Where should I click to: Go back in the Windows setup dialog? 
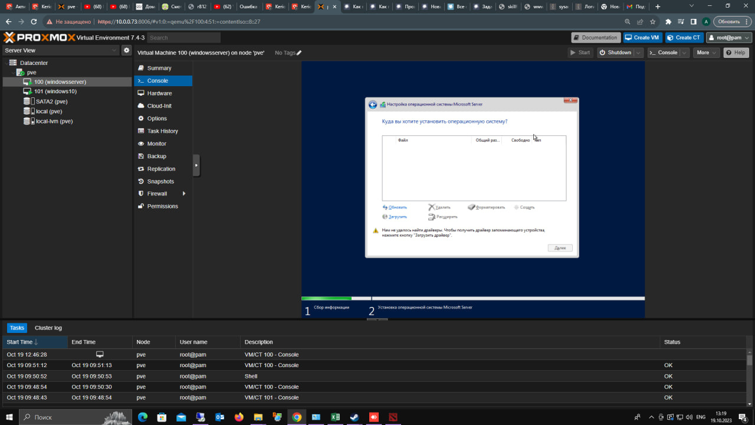coord(373,104)
